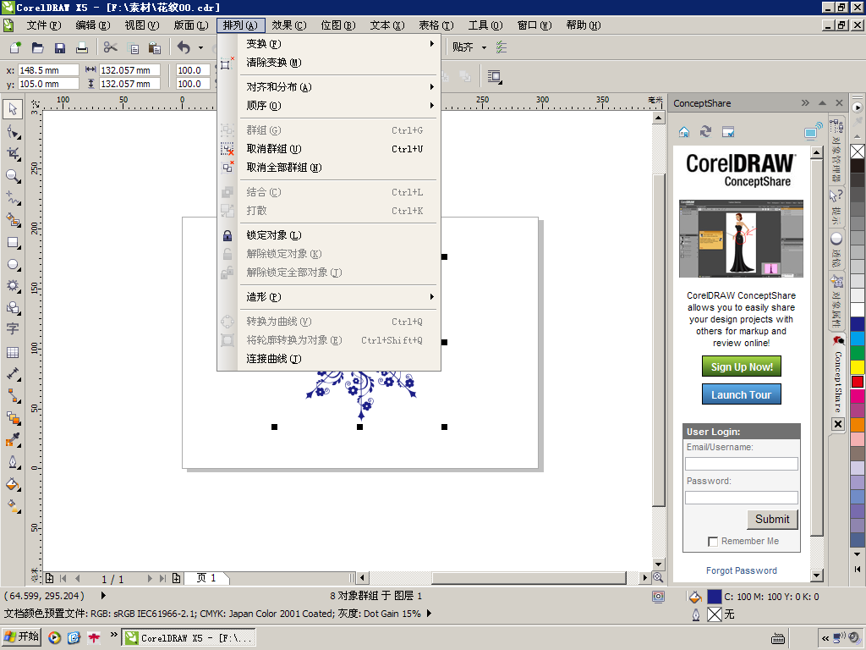Select the Polygon tool
The width and height of the screenshot is (866, 650).
pos(13,286)
